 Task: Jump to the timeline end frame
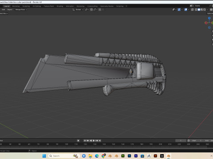pos(100,140)
